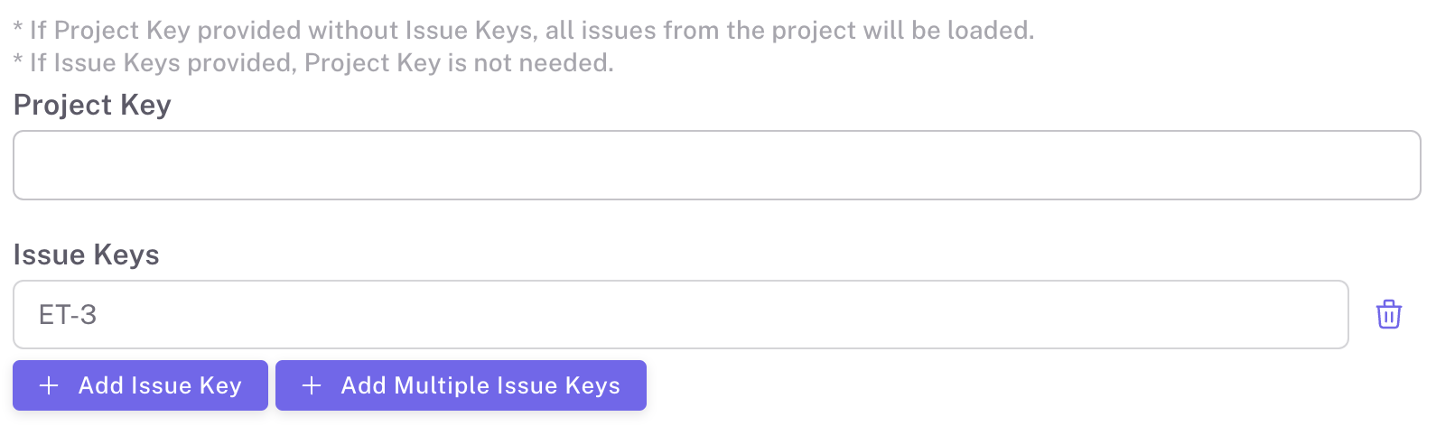Click into the Issue Keys field containing ET-3
The image size is (1436, 426).
(680, 315)
